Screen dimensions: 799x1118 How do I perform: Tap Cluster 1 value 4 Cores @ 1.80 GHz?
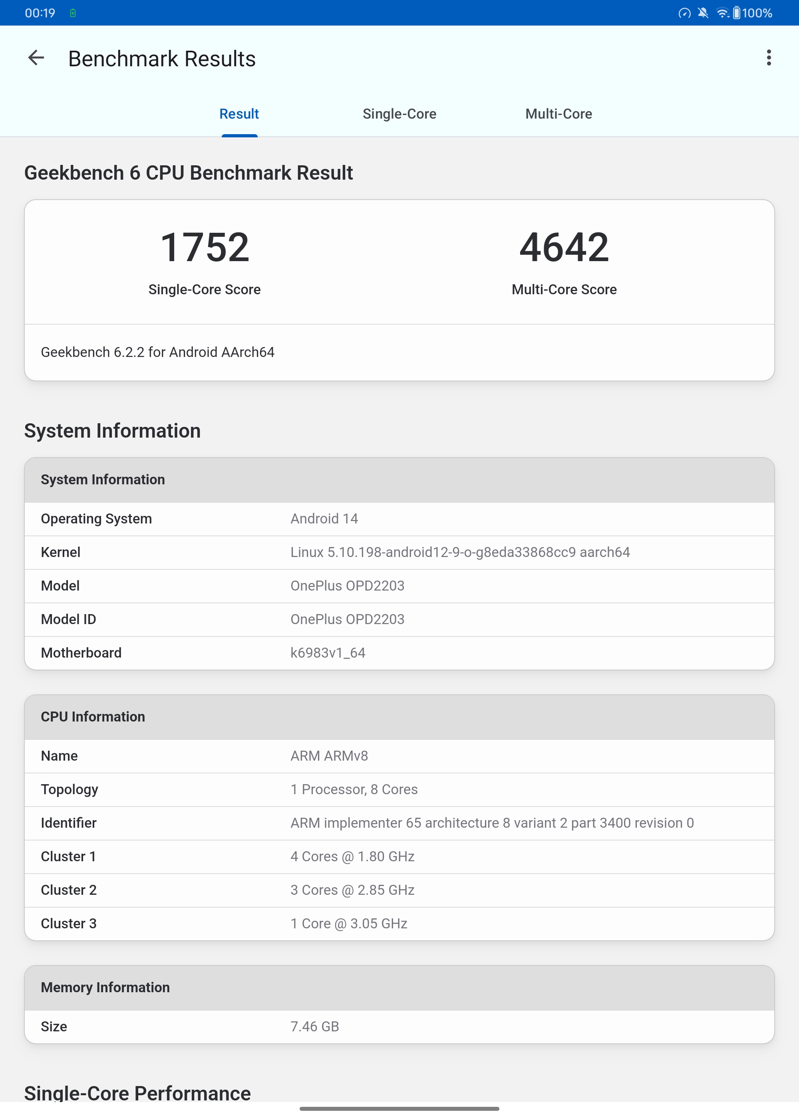(x=352, y=856)
